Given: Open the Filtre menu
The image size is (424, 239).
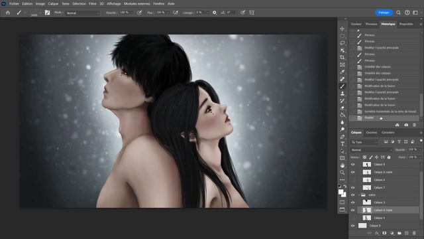Looking at the screenshot, I should [93, 4].
